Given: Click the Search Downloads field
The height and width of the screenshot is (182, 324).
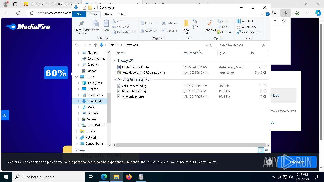Looking at the screenshot, I should 242,45.
